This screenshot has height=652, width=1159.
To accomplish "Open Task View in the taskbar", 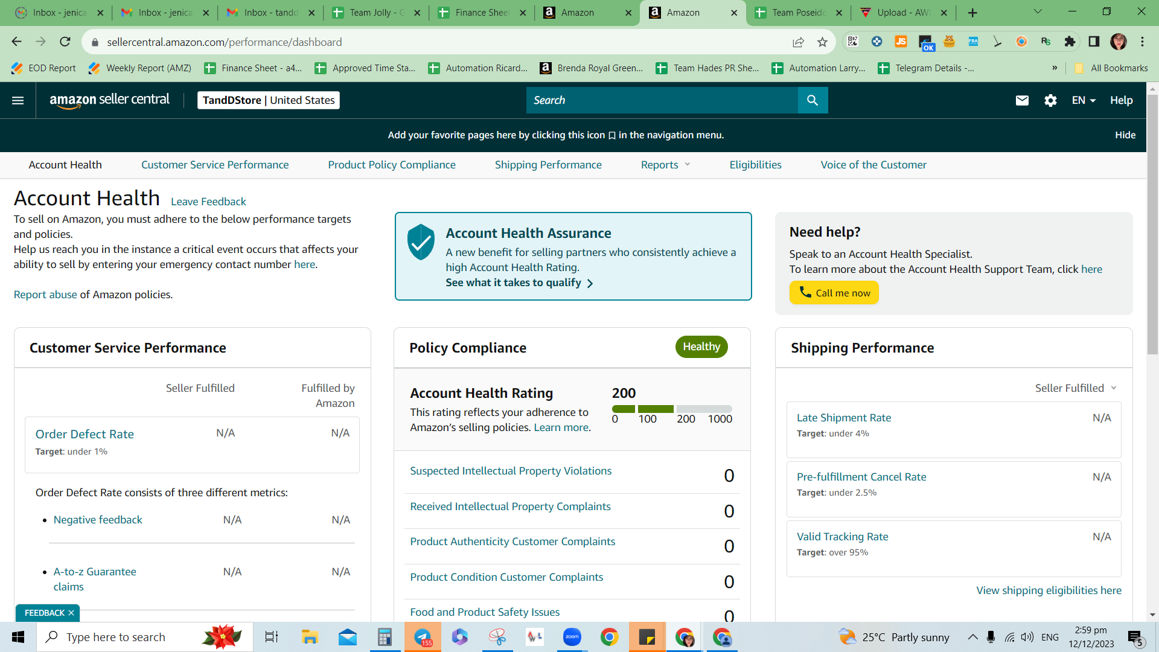I will [x=272, y=637].
